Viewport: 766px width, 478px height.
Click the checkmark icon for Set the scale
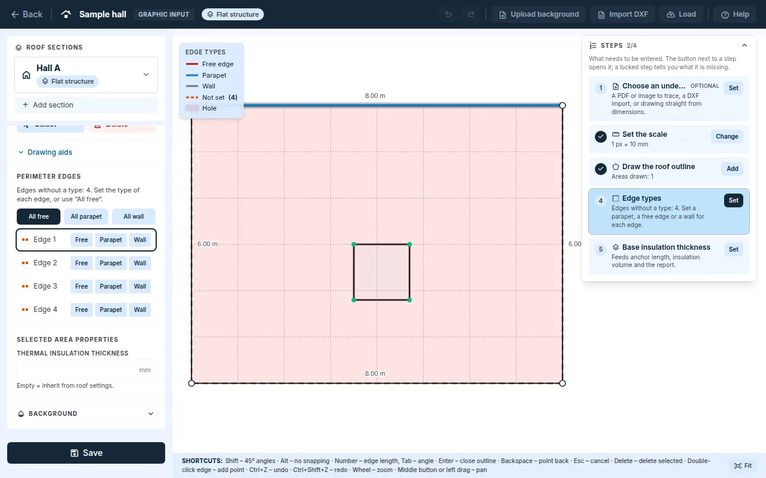[601, 137]
